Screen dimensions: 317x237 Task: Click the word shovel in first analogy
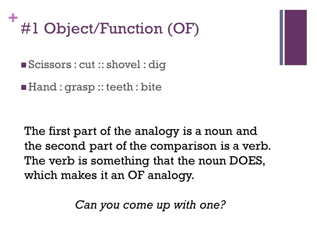pyautogui.click(x=123, y=65)
